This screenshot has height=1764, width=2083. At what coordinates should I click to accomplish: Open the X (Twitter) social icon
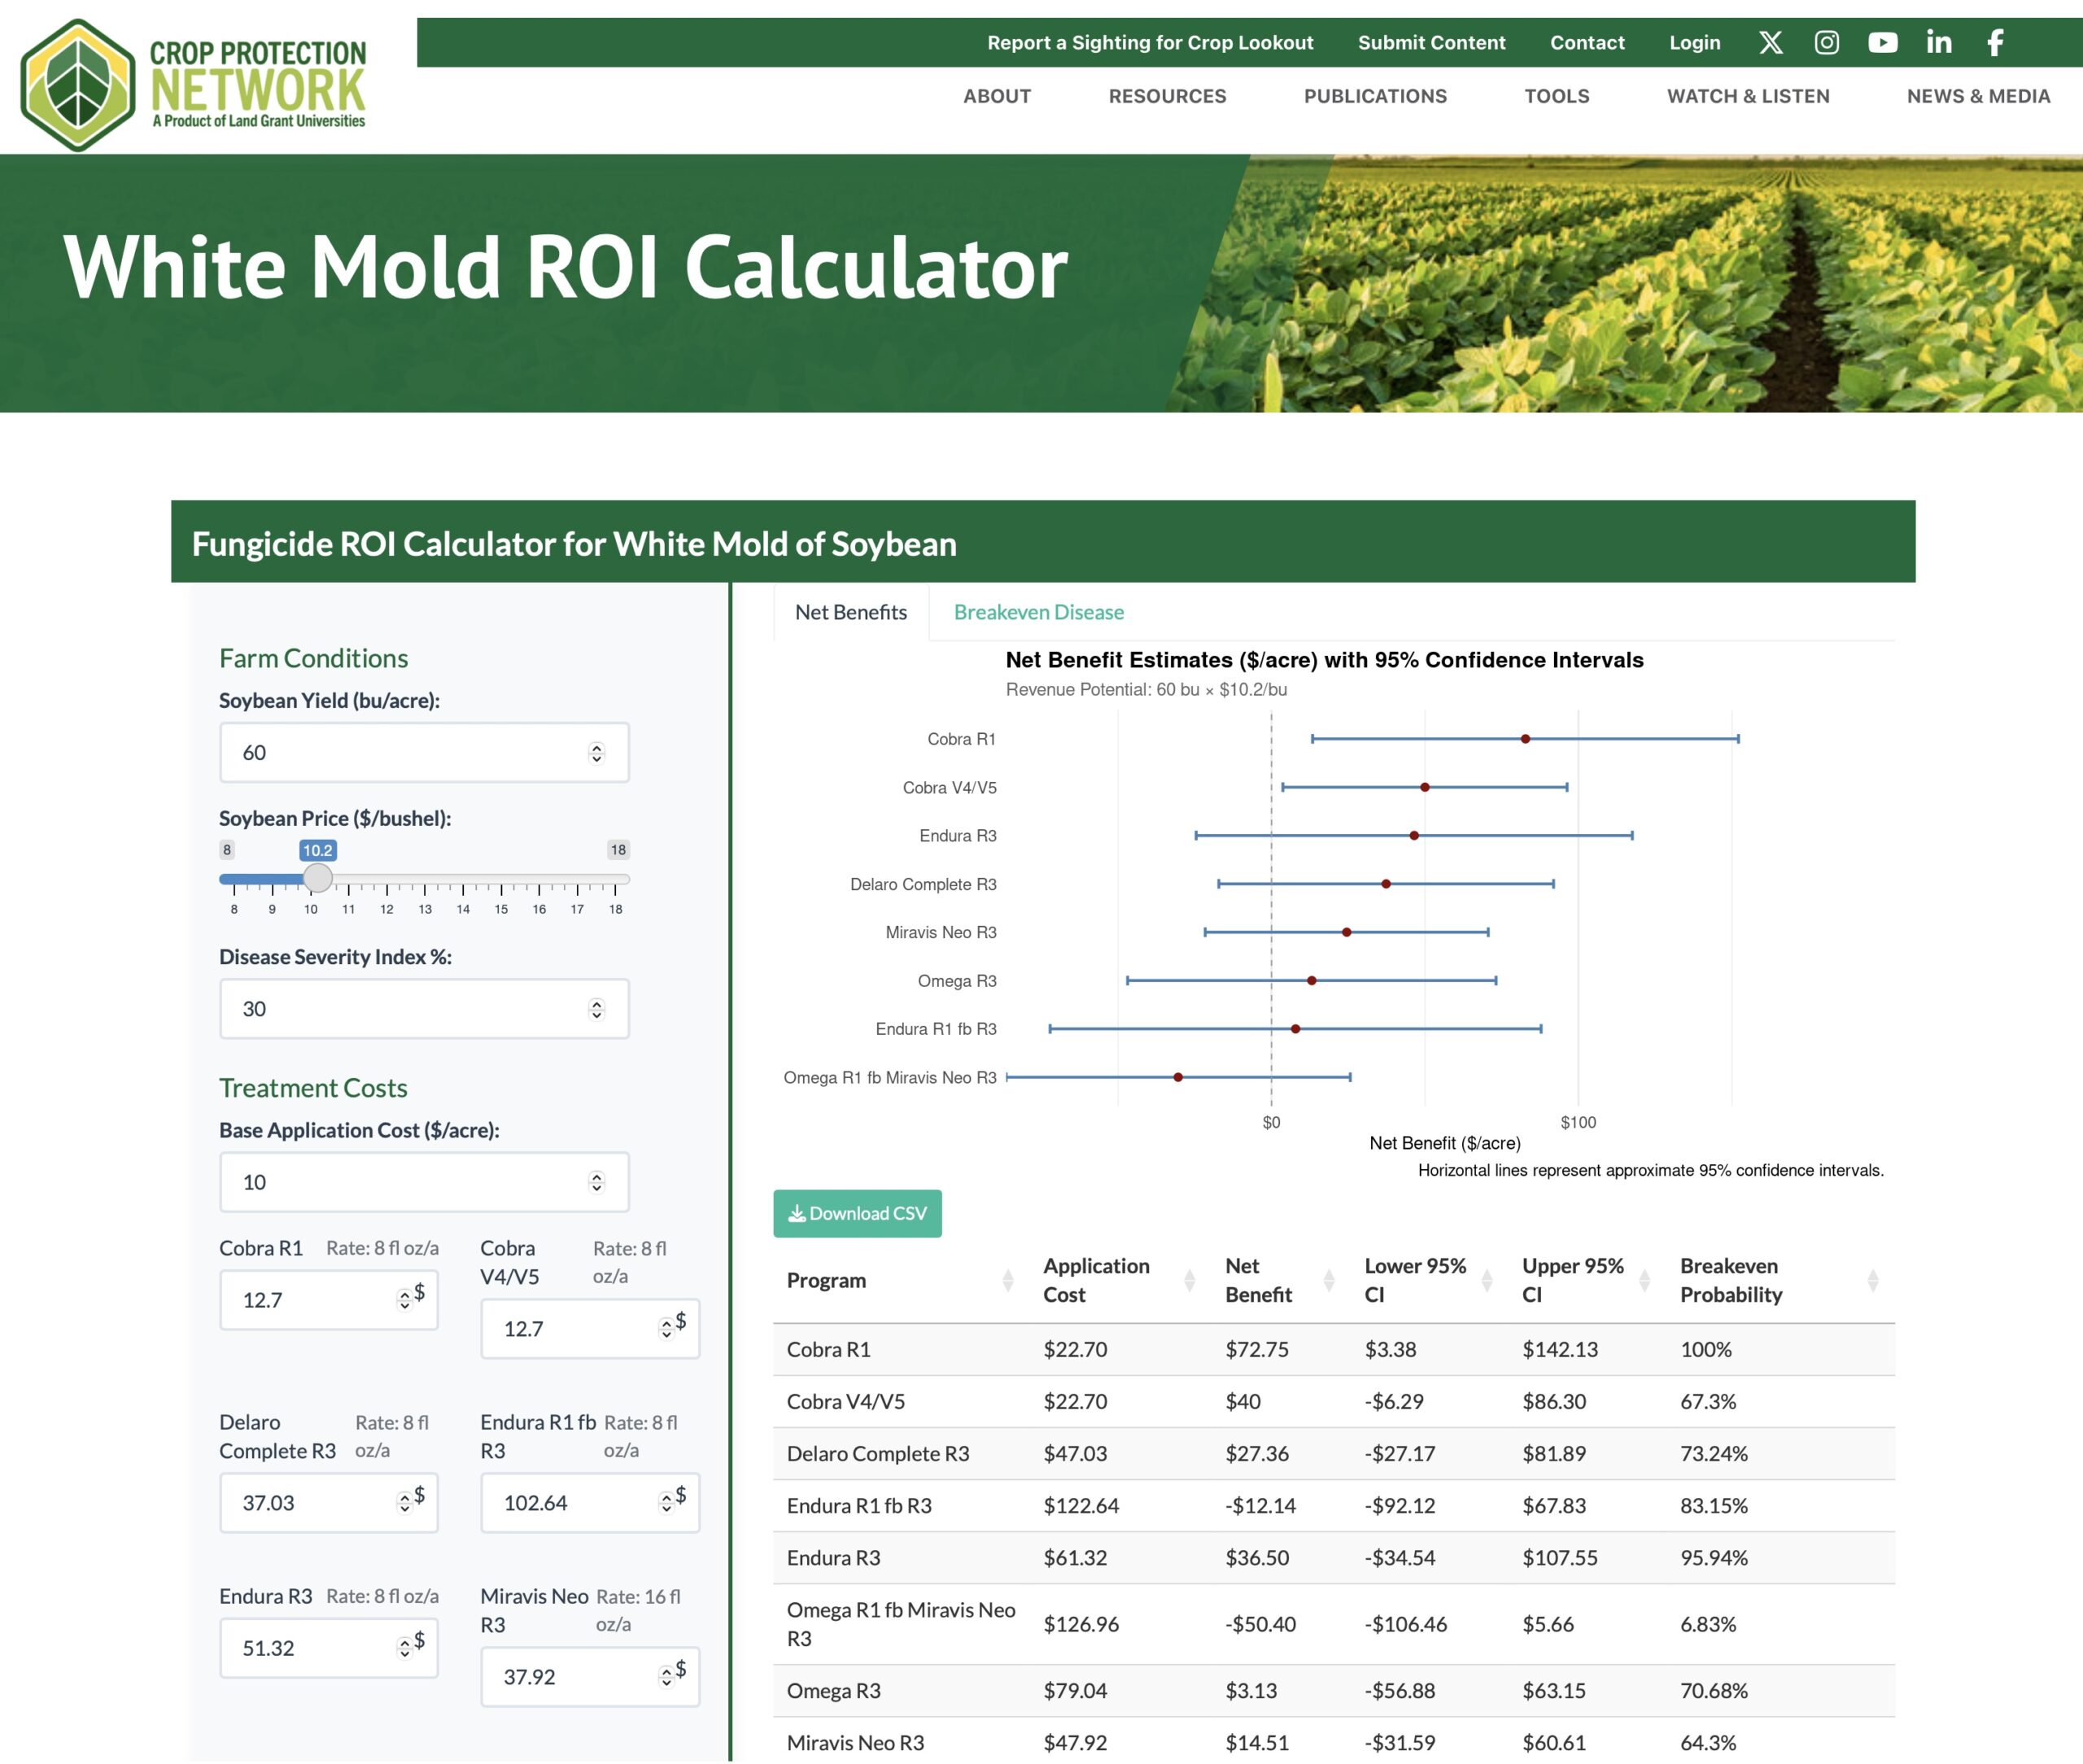[x=1770, y=43]
